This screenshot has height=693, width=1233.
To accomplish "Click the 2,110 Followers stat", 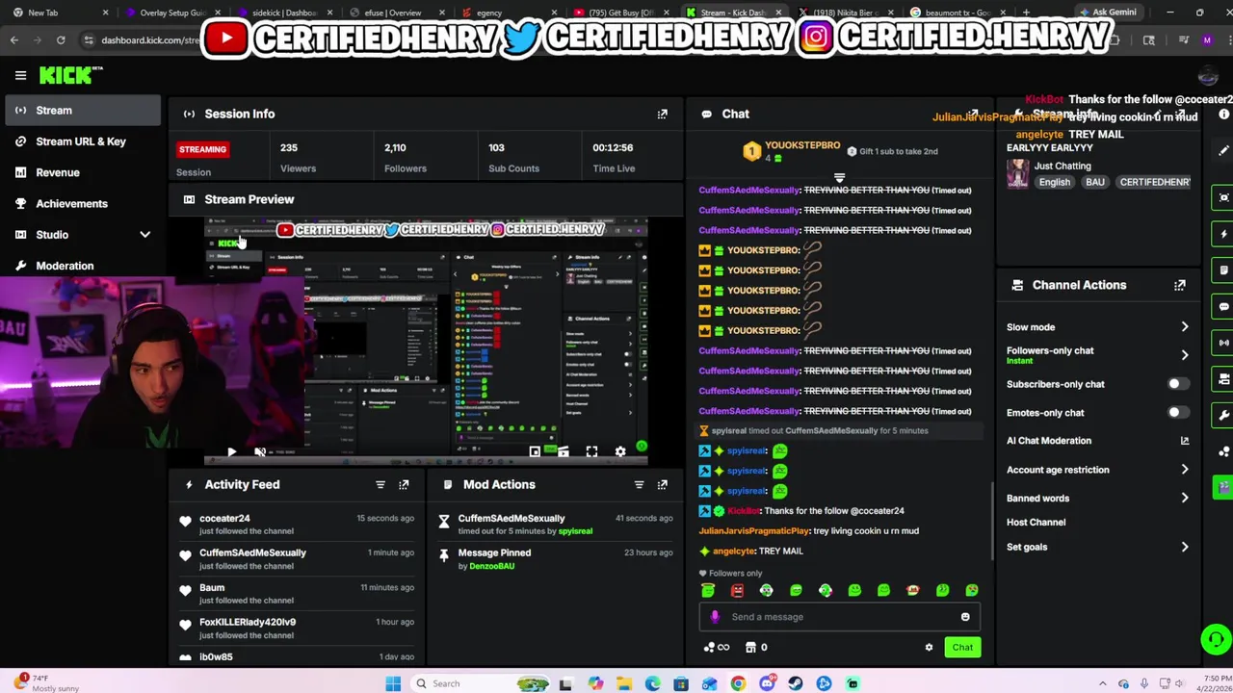I will pyautogui.click(x=405, y=158).
